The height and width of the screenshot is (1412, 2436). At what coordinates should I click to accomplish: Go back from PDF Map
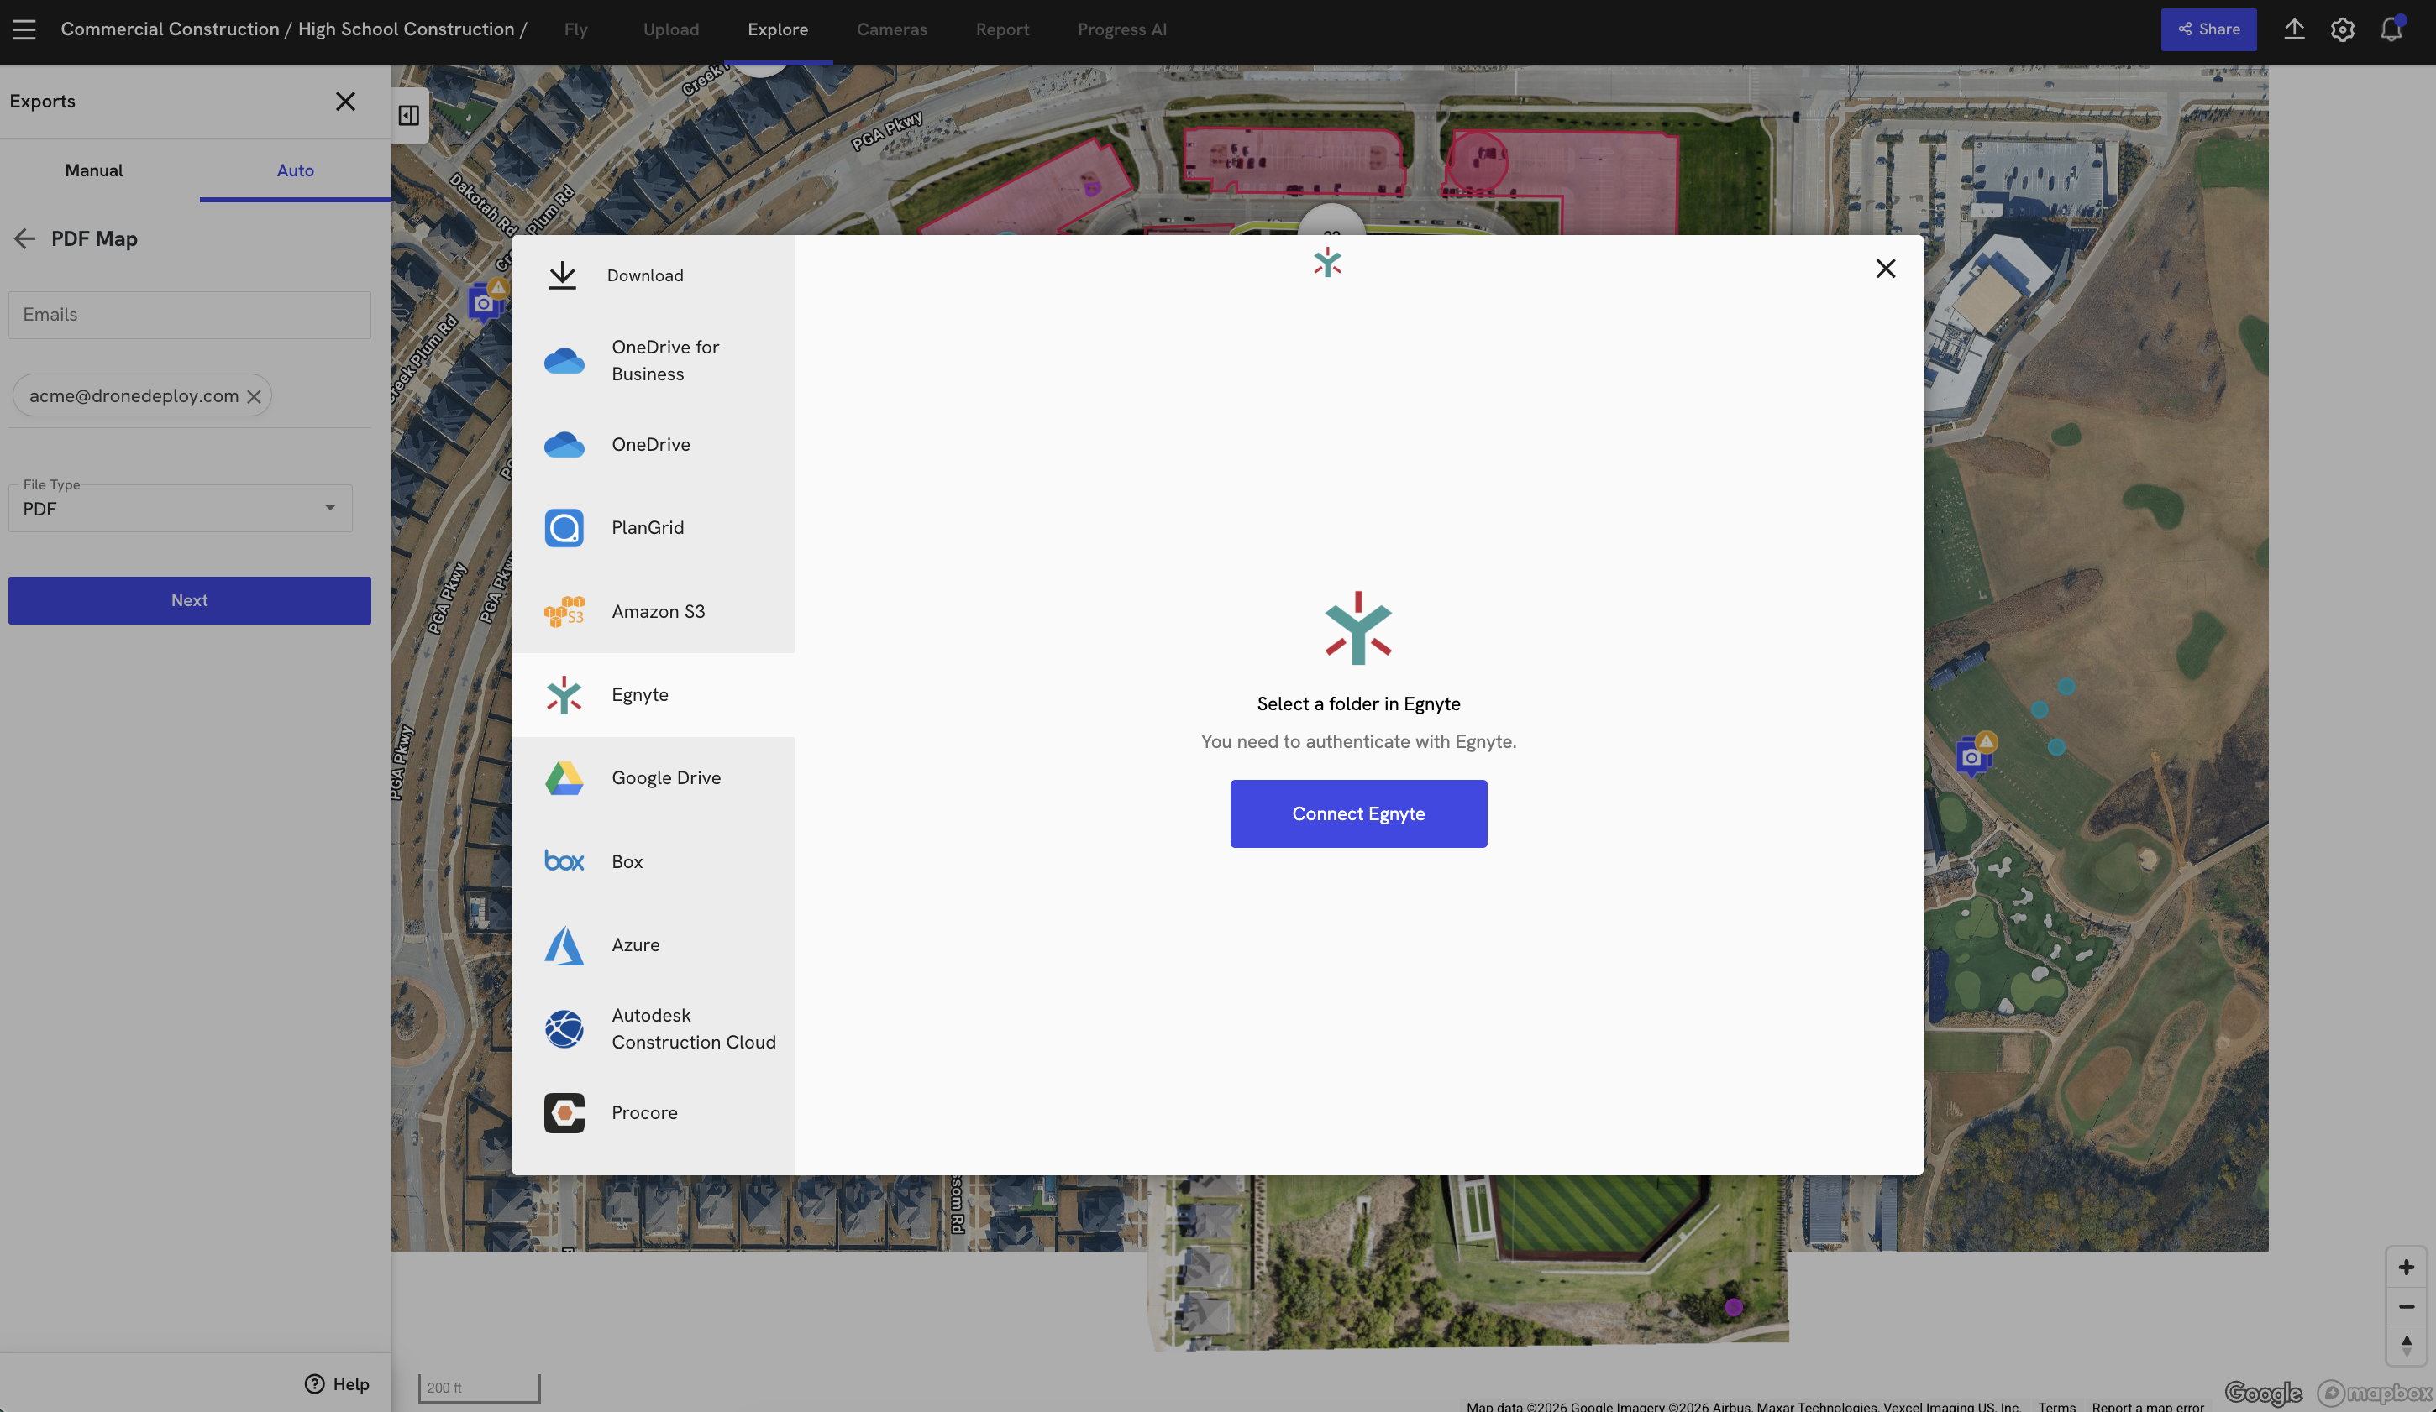pos(24,238)
